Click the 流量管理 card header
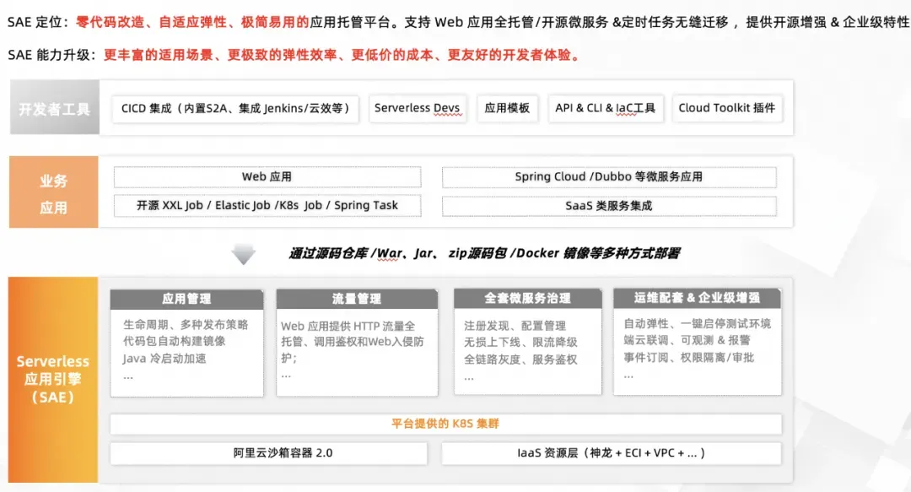Viewport: 911px width, 492px height. [x=357, y=299]
